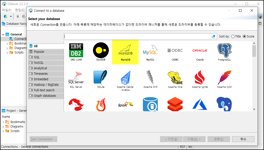Image resolution: width=264 pixels, height=150 pixels.
Task: Open the 파일(F) menu
Action: pyautogui.click(x=7, y=10)
